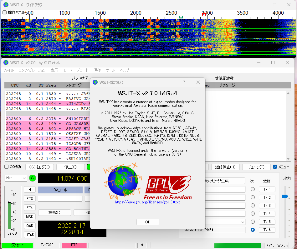Viewport: 297px width, 249px height.
Task: Click the 送信停止(H) button
Action: (x=225, y=167)
